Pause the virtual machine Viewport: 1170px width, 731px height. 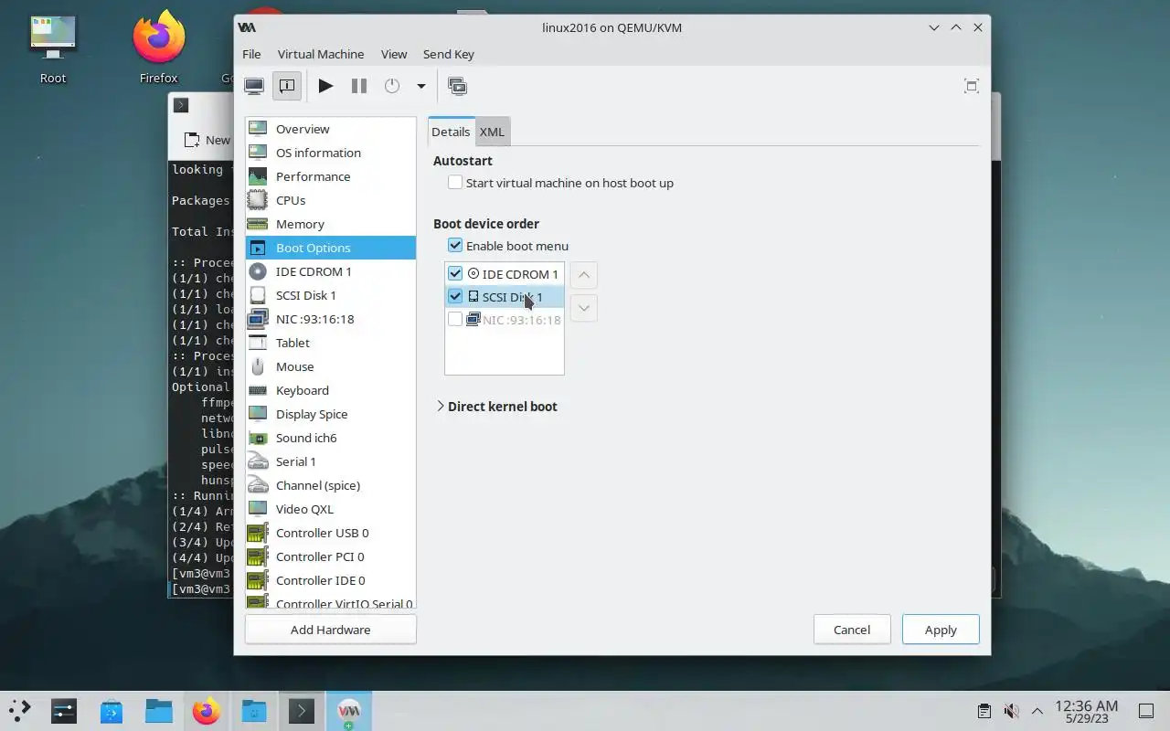point(359,86)
